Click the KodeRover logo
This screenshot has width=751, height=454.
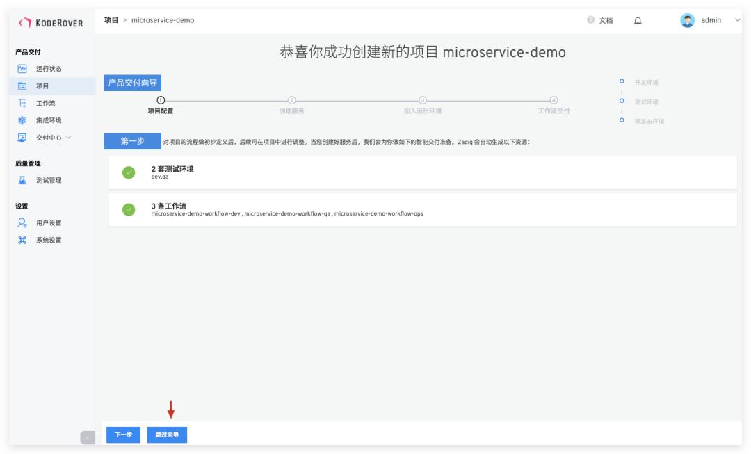point(50,22)
